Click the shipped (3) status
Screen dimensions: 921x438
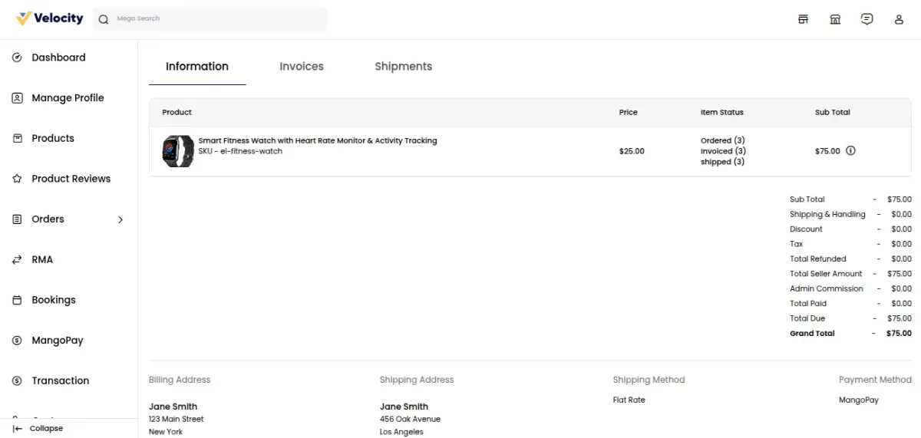point(722,163)
